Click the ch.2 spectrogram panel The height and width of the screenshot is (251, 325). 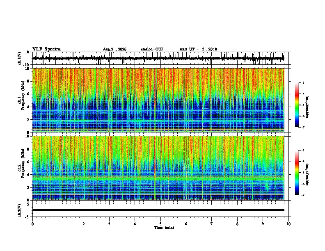[x=158, y=168]
